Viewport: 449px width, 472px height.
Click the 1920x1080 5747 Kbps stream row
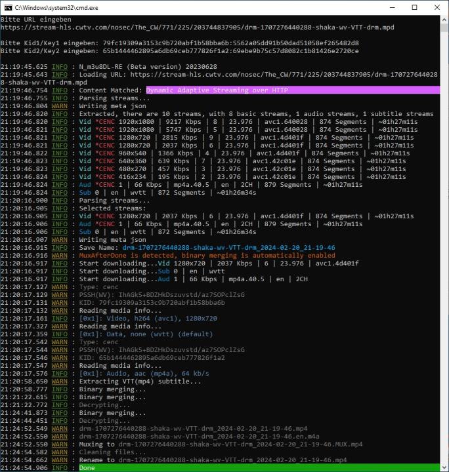coord(209,129)
